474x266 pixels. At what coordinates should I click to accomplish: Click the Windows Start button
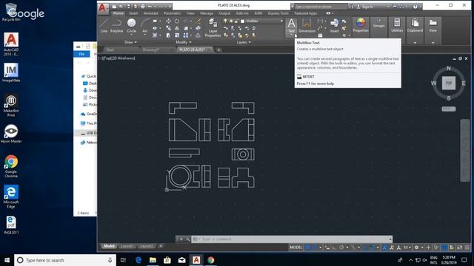pos(7,260)
